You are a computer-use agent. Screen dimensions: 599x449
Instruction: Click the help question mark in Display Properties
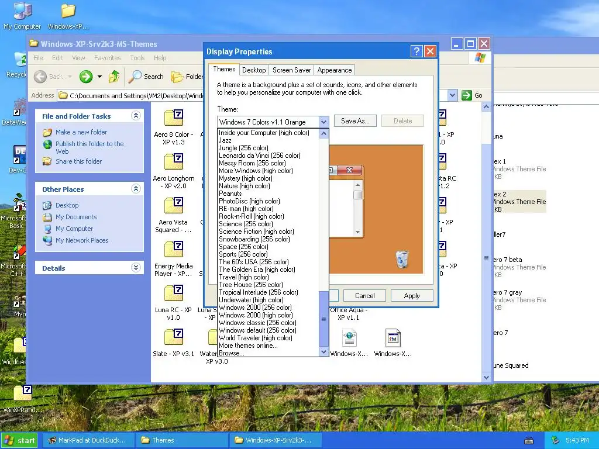(x=416, y=51)
